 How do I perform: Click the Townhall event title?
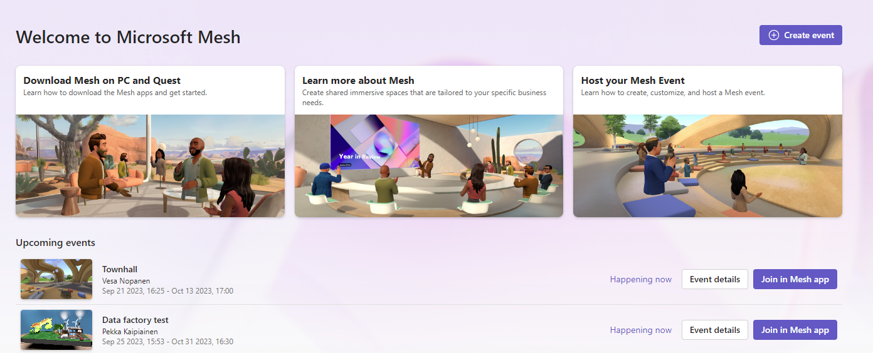click(120, 269)
